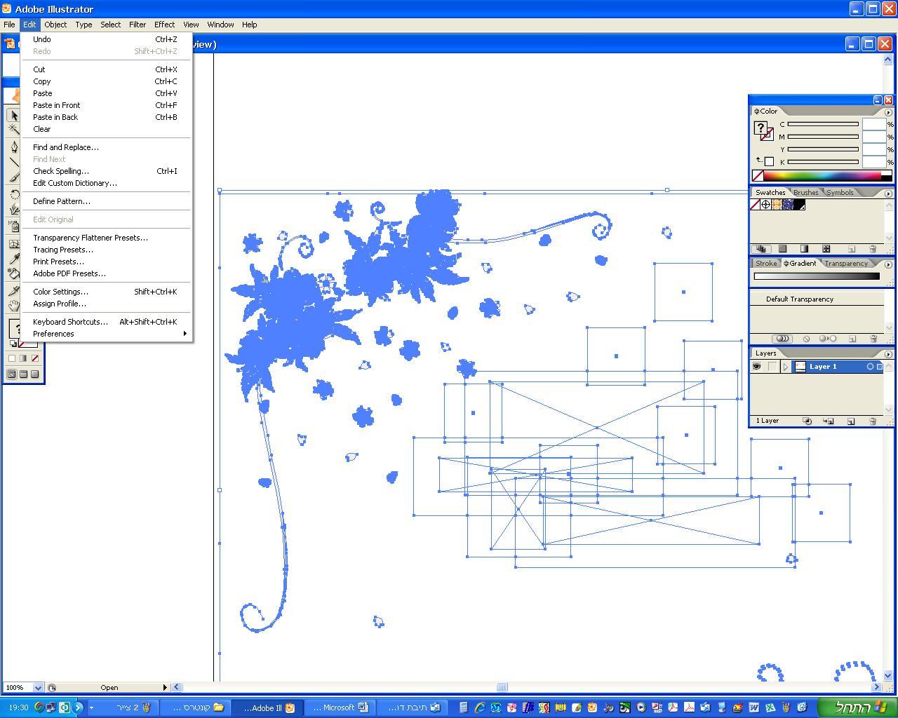The height and width of the screenshot is (718, 898).
Task: Set fill to None in toolbox
Action: (35, 358)
